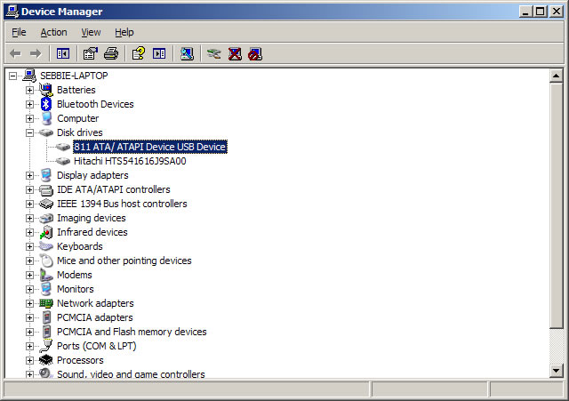The image size is (569, 401).
Task: Expand the Infrared devices category
Action: pyautogui.click(x=29, y=232)
